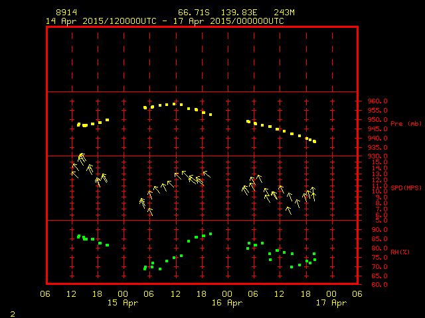Viewport: 425px width, 318px height.
Task: Select the longitude value "139.83E"
Action: [239, 13]
